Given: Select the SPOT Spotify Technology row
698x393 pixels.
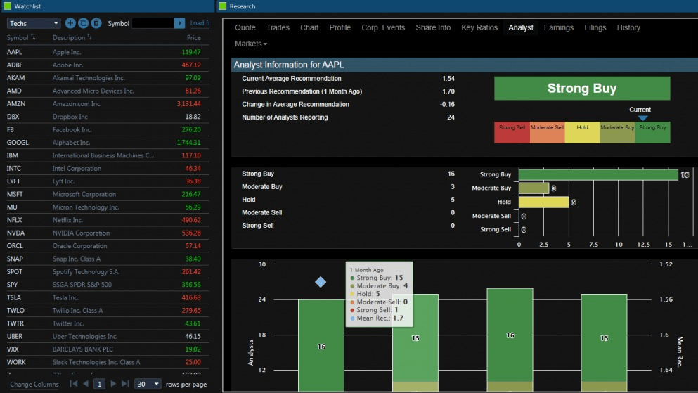Looking at the screenshot, I should click(x=108, y=271).
